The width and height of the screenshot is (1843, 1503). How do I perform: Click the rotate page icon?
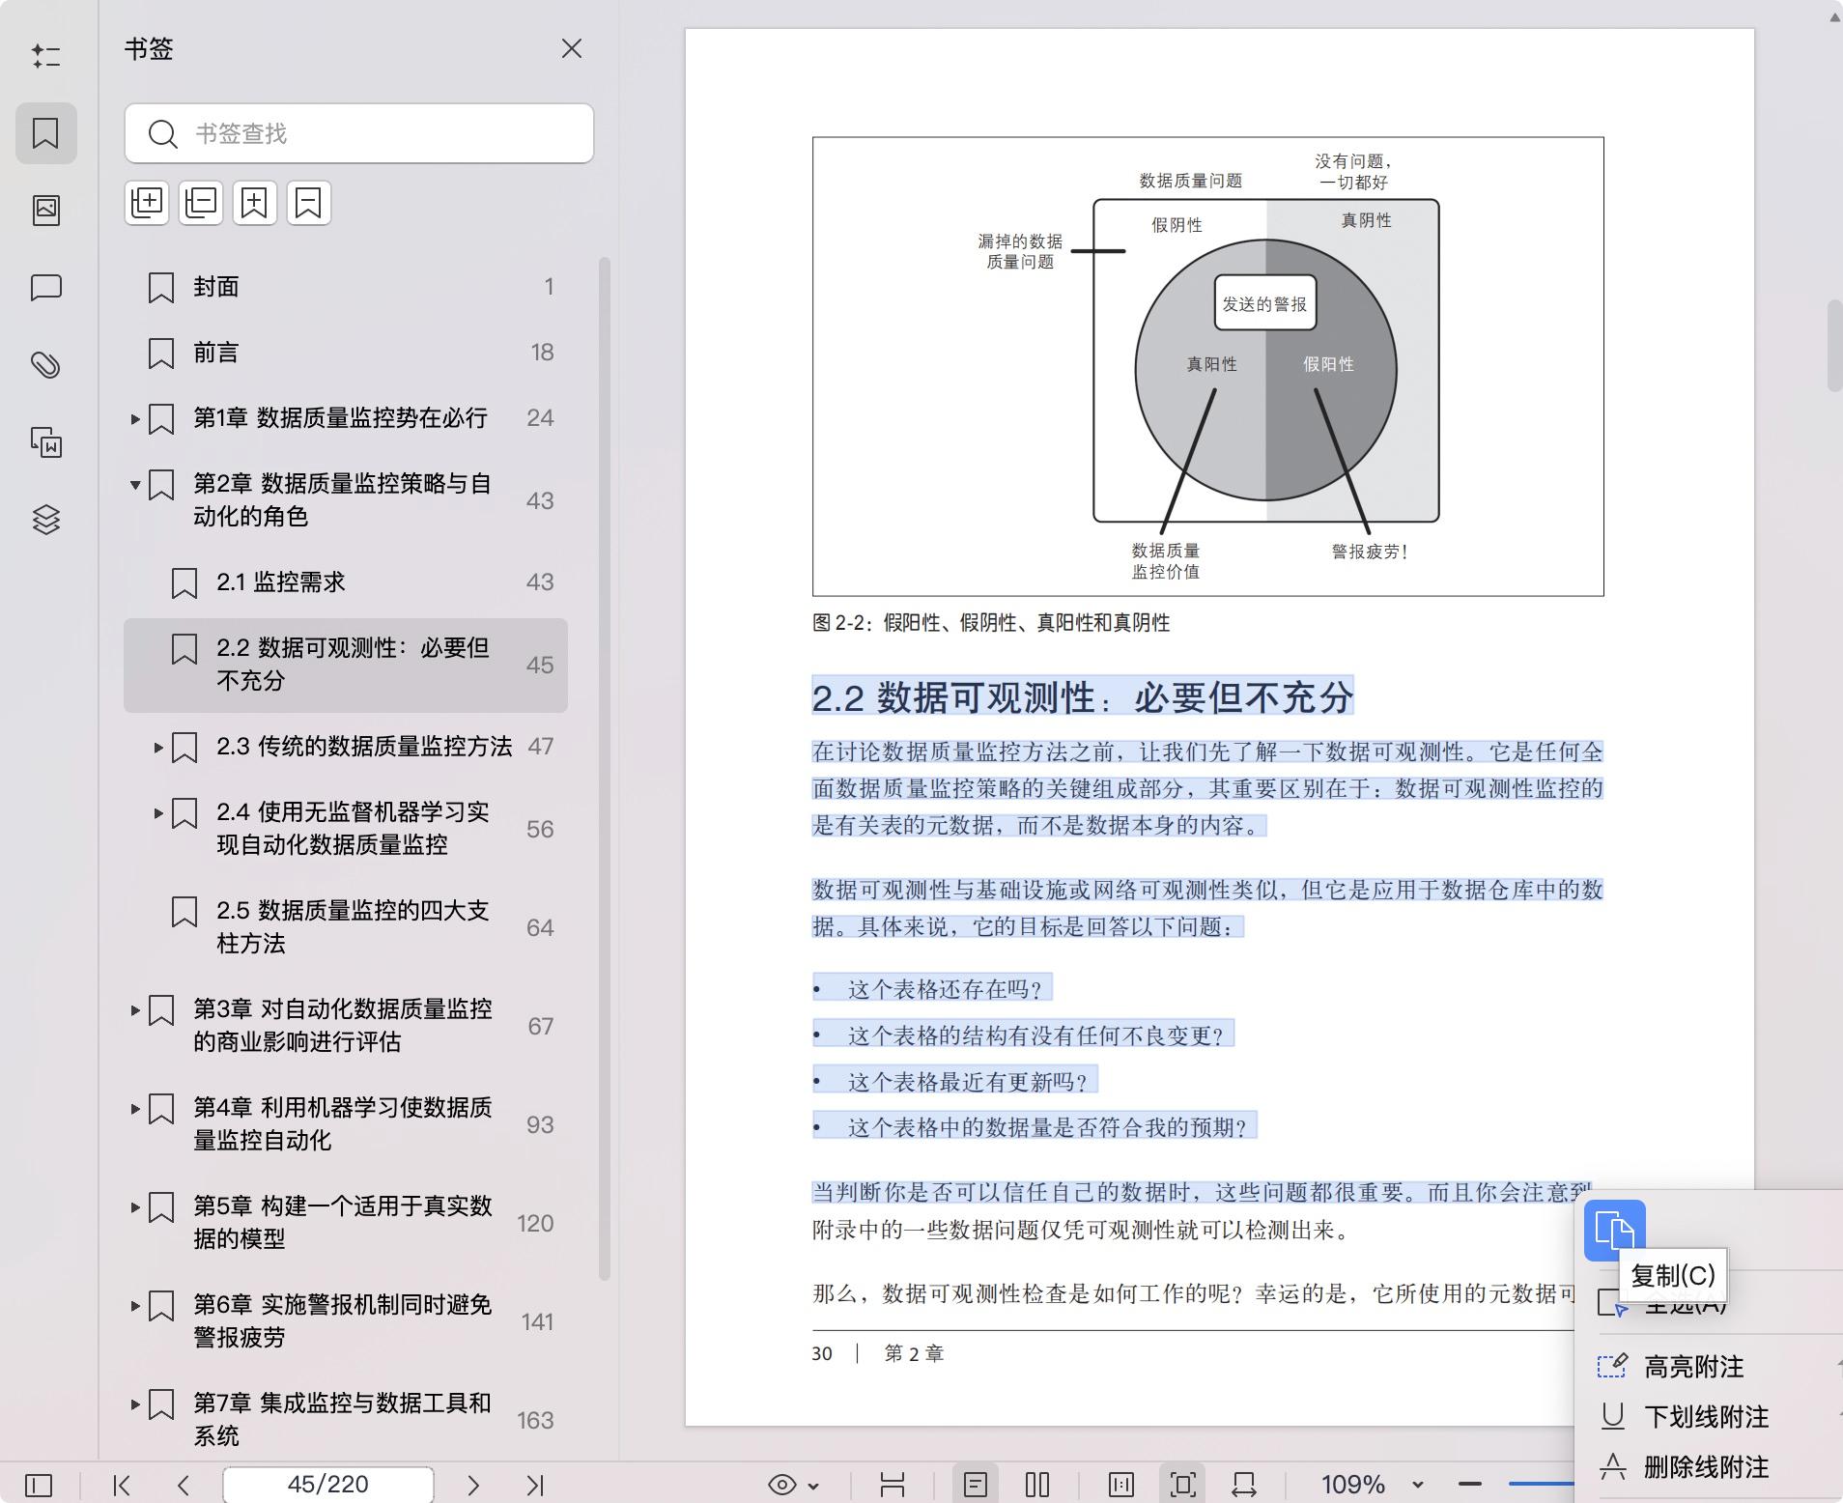(1244, 1485)
